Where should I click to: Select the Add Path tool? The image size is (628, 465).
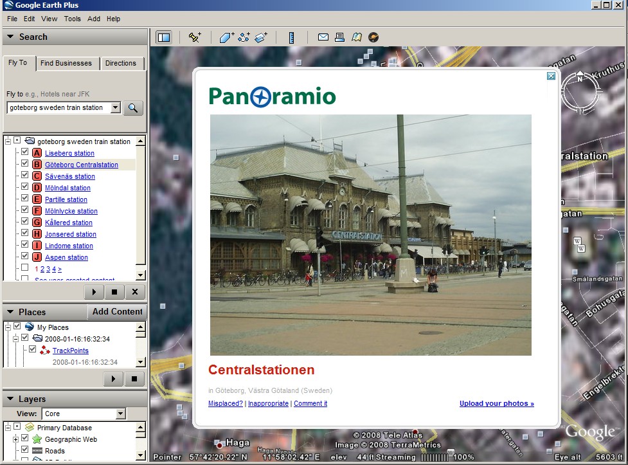click(244, 37)
